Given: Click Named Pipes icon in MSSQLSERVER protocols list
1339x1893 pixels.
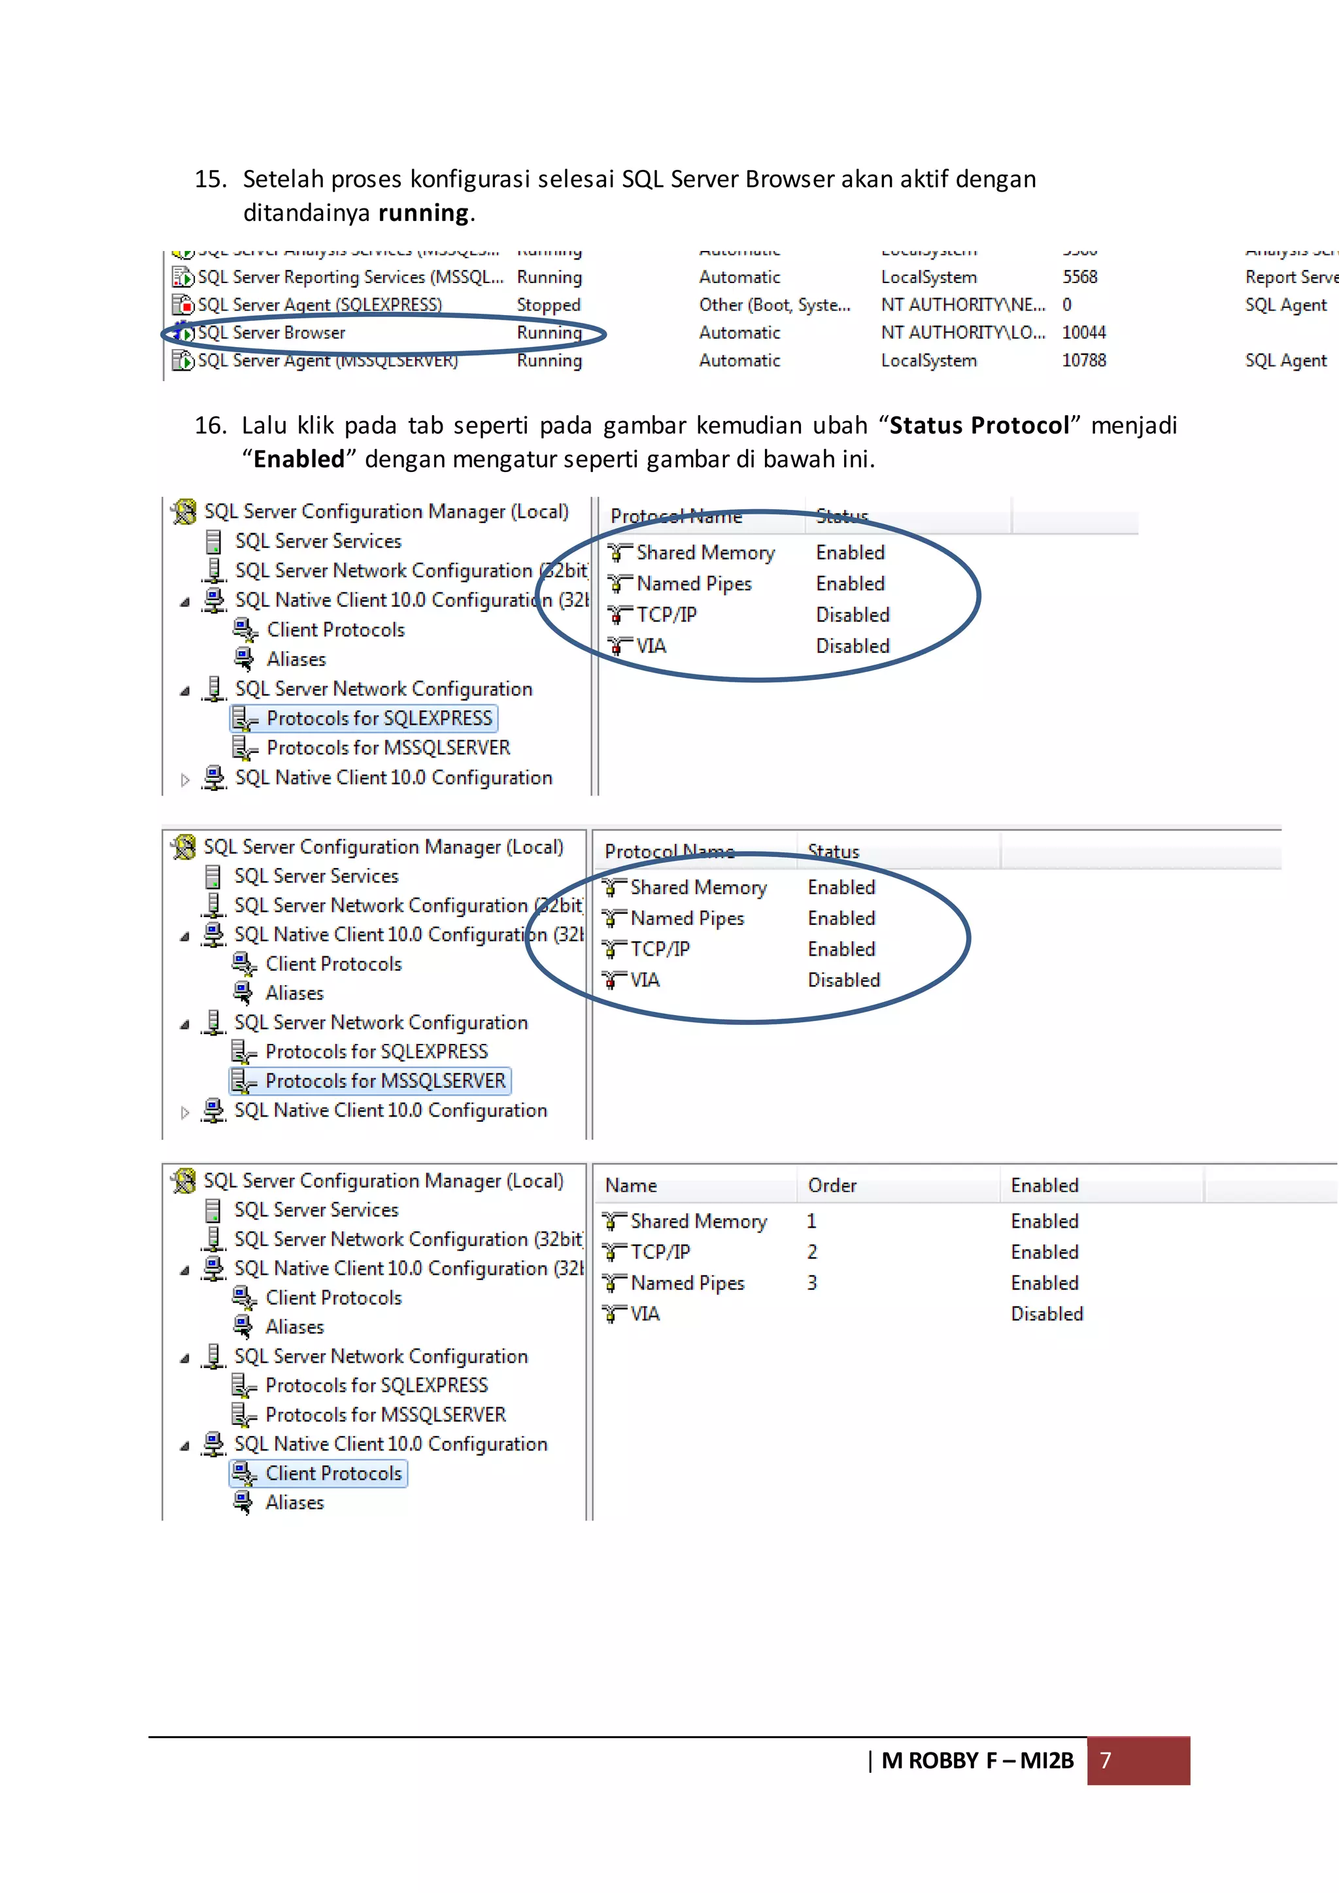Looking at the screenshot, I should tap(615, 918).
